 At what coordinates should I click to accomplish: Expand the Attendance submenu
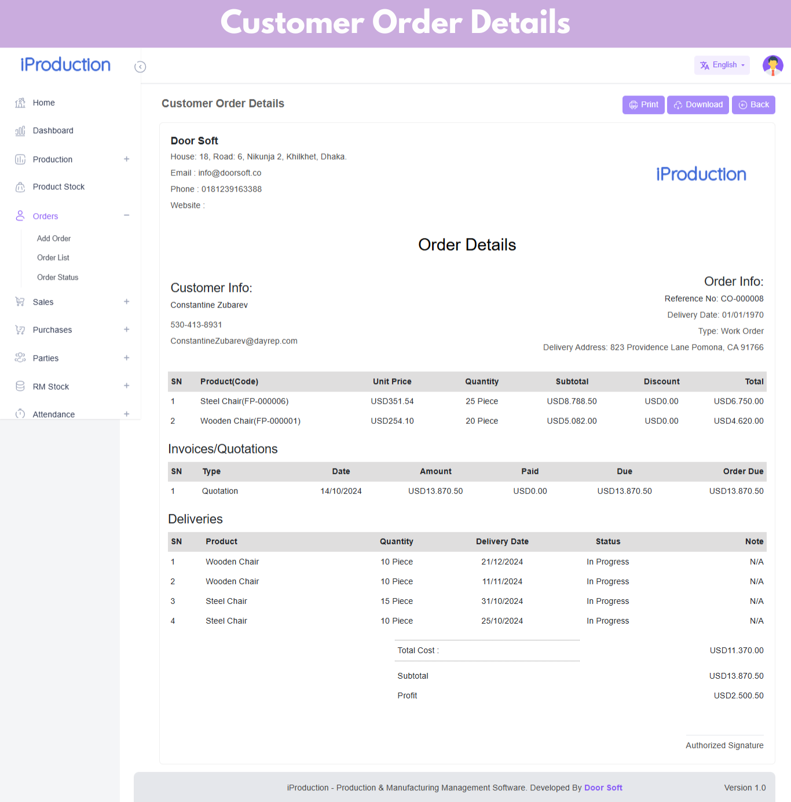126,414
